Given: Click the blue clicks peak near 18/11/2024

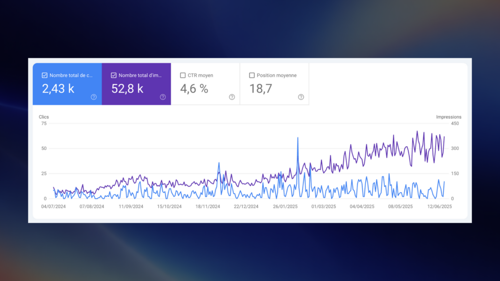Looking at the screenshot, I should [x=219, y=163].
